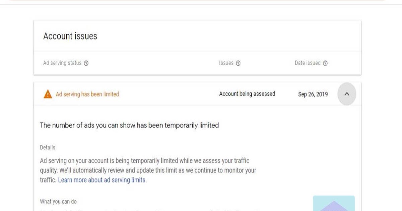Viewport: 402px width, 211px height.
Task: Click the Ad serving status column header
Action: [63, 63]
